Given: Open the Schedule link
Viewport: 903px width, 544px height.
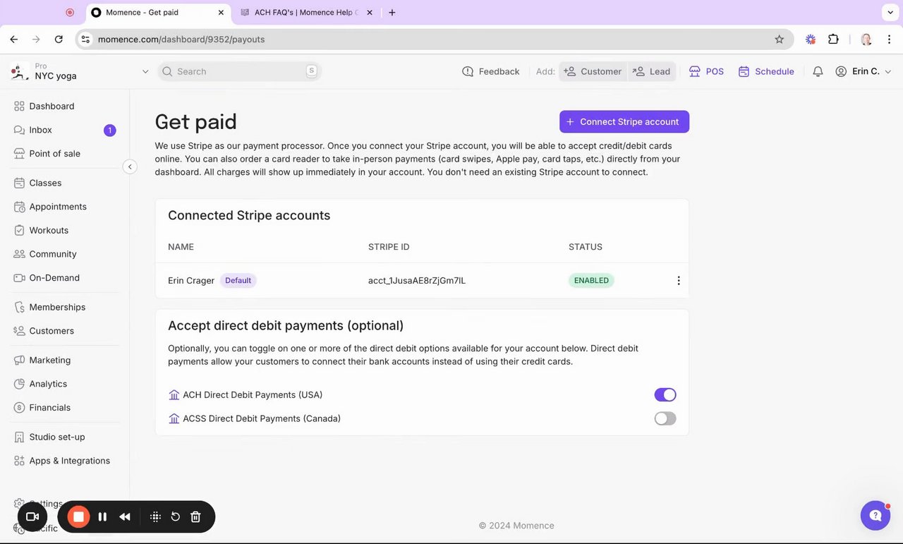Looking at the screenshot, I should tap(766, 71).
